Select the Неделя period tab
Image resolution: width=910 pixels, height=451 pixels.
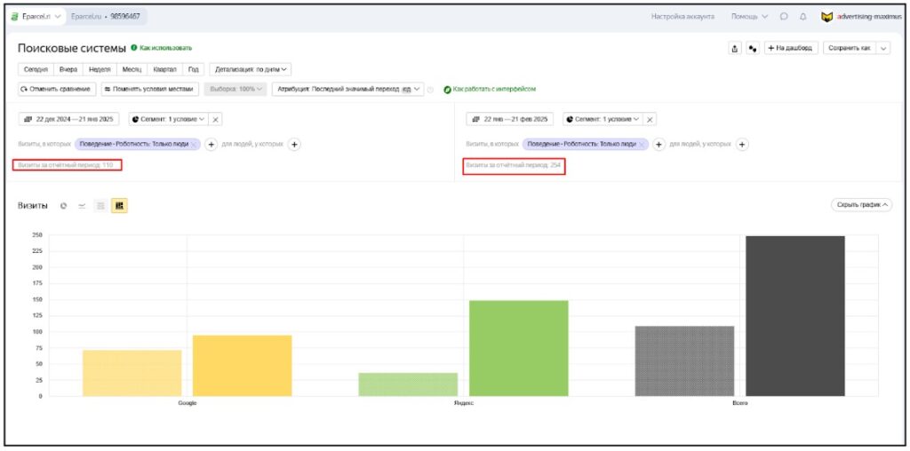coord(100,69)
